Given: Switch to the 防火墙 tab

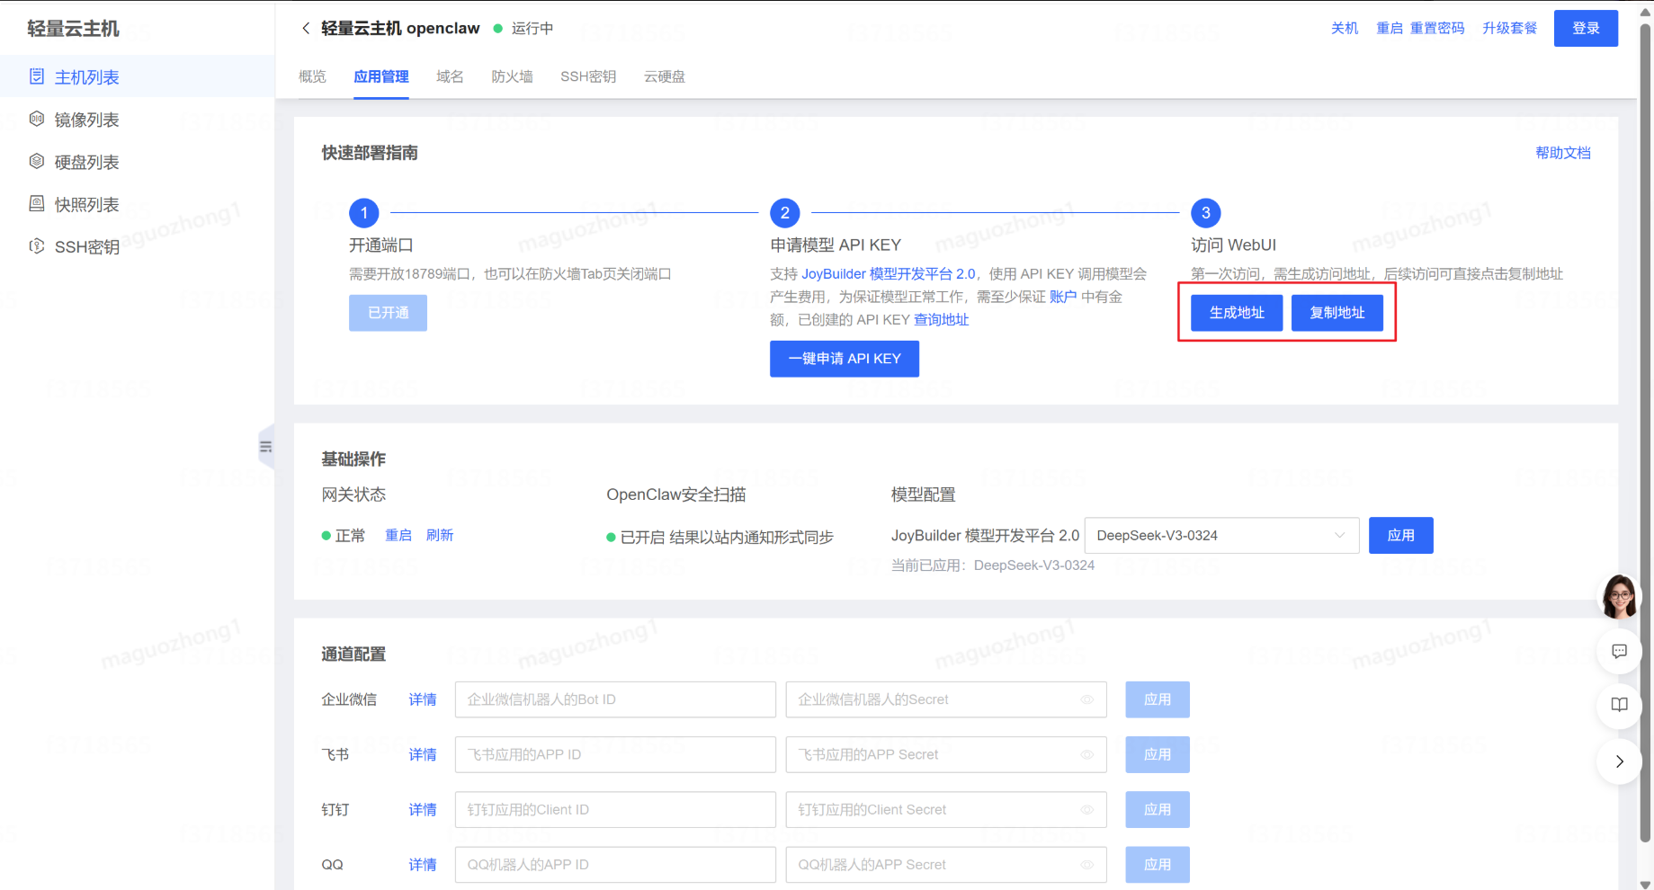Looking at the screenshot, I should tap(512, 76).
